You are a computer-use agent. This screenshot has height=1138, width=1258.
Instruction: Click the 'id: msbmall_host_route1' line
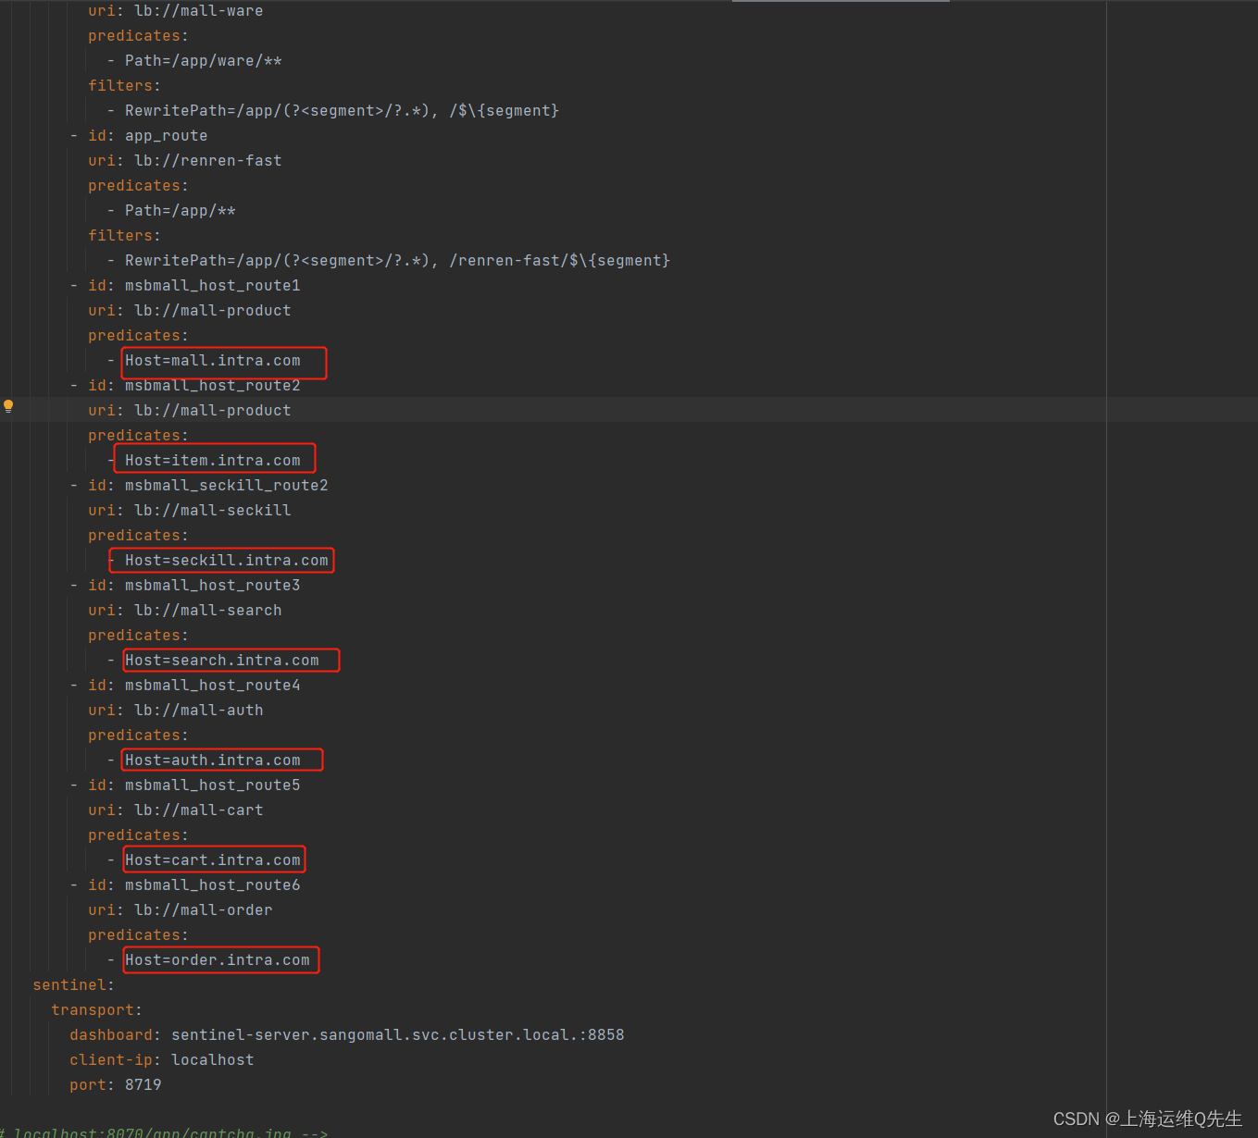pos(194,286)
